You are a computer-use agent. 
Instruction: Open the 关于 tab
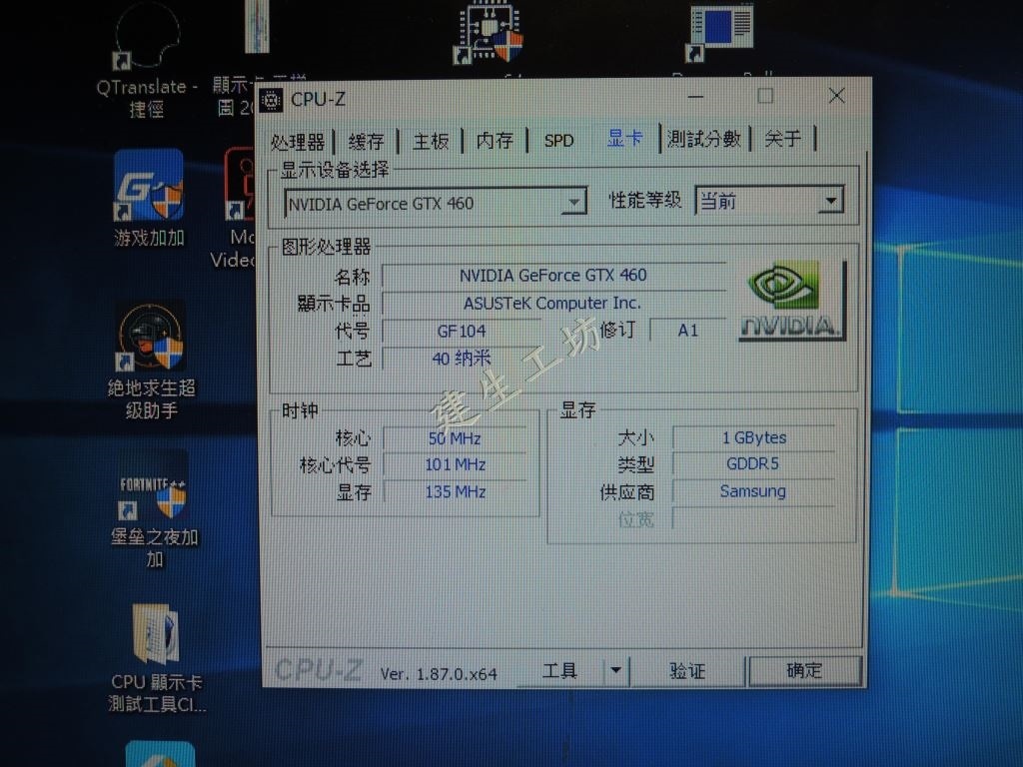[x=782, y=138]
